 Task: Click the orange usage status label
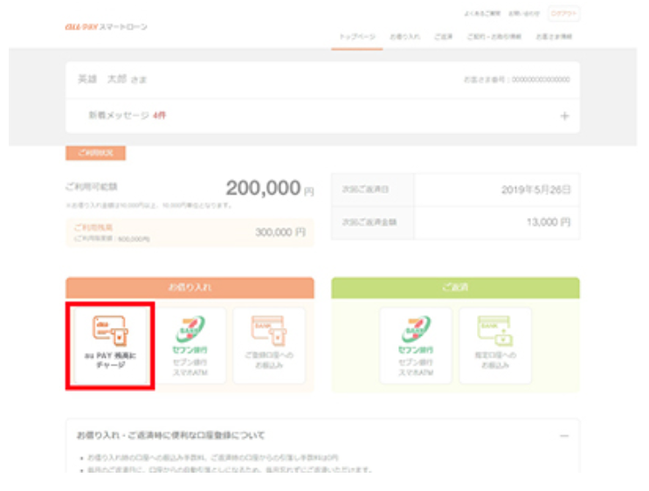point(95,153)
